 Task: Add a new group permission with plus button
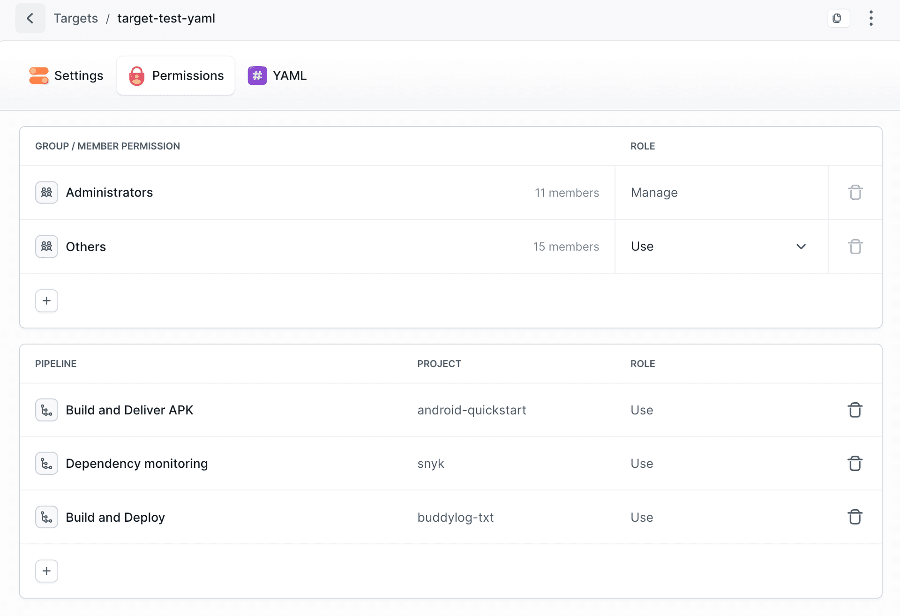(46, 300)
